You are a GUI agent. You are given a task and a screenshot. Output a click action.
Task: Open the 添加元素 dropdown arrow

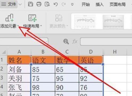pos(18,26)
